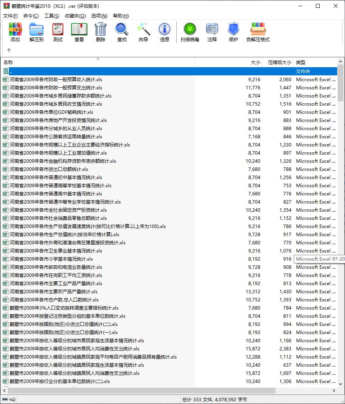The height and width of the screenshot is (404, 345).
Task: Click Excel icon of 河南省2009年各市卫生事业基本情况统计.xls
Action: tap(6, 251)
